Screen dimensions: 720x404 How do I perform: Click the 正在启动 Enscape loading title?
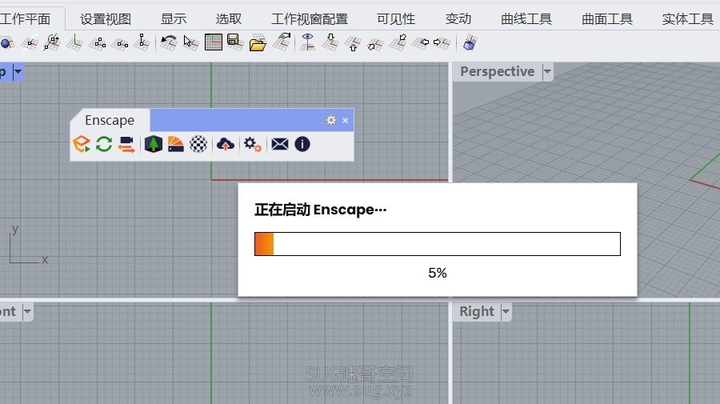click(321, 210)
